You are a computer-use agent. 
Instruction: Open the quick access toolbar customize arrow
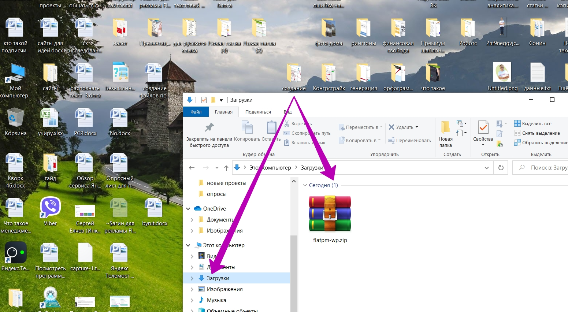(x=221, y=100)
